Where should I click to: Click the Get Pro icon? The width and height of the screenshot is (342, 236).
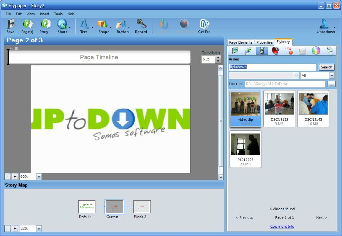pos(204,24)
